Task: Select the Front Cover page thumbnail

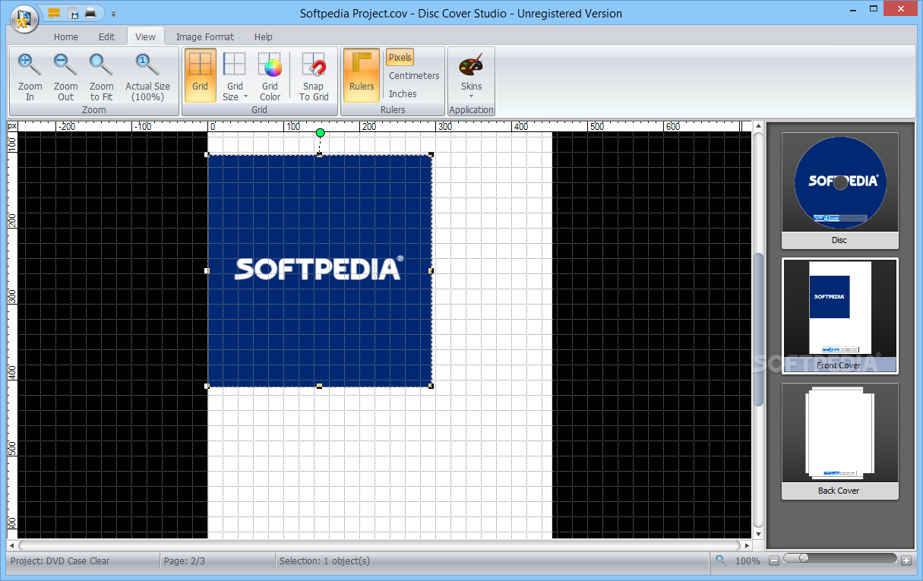Action: click(x=839, y=316)
